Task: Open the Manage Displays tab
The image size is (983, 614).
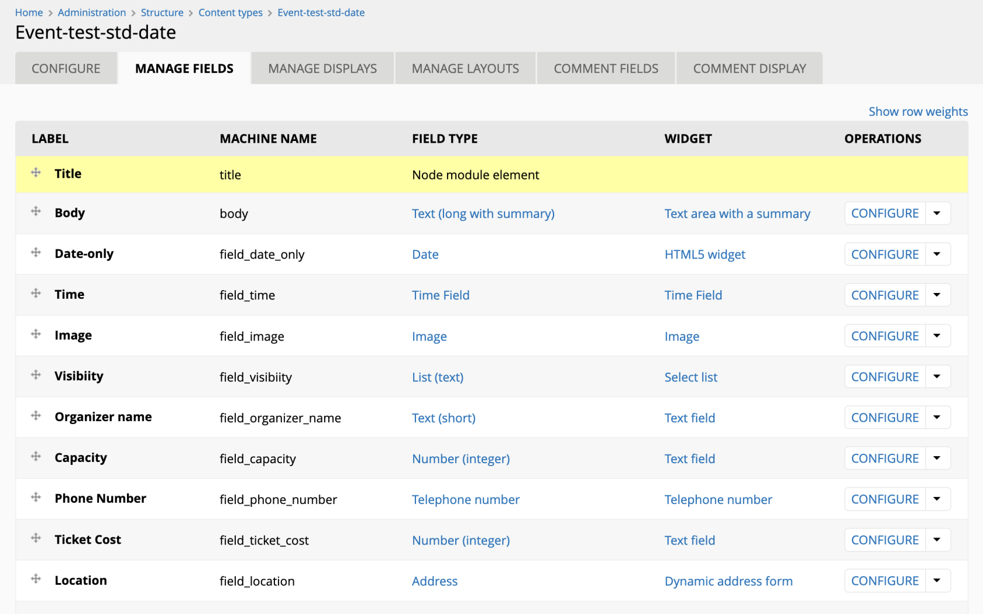Action: point(322,68)
